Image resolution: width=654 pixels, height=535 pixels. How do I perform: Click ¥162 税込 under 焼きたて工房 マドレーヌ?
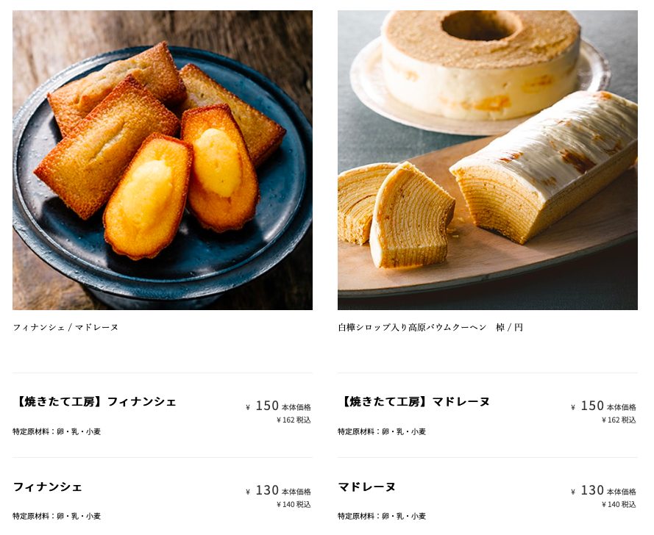tap(619, 420)
